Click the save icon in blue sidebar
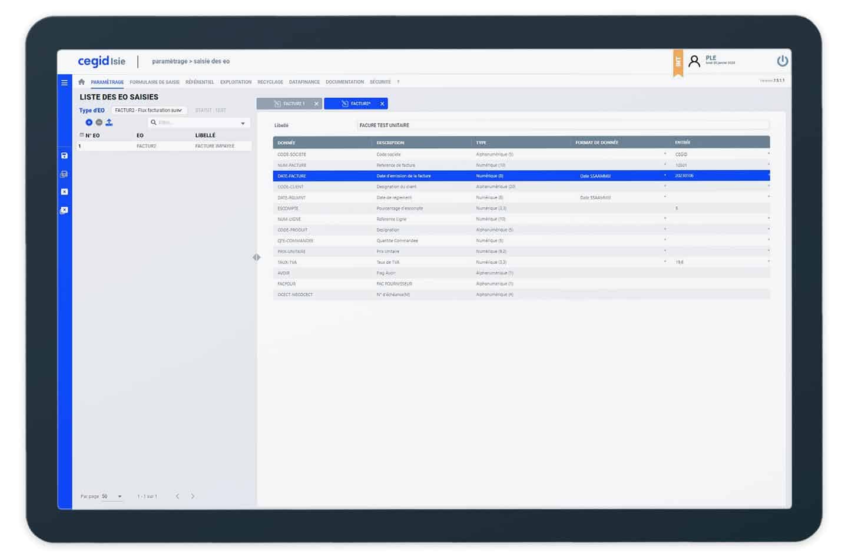Viewport: 848px width, 560px height. pyautogui.click(x=64, y=155)
